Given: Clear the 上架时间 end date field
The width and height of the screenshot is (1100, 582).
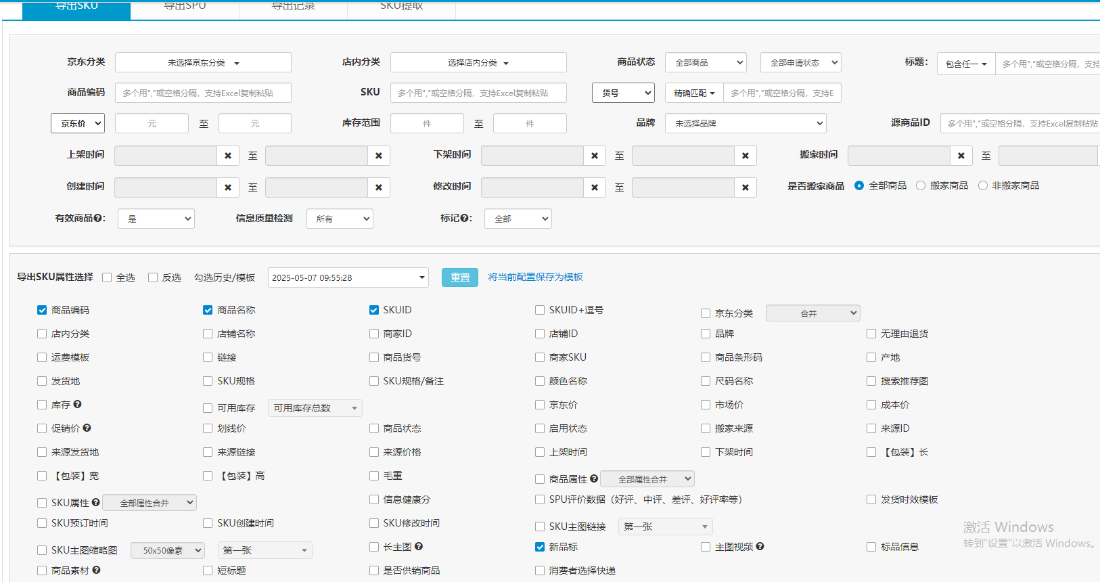Looking at the screenshot, I should [x=379, y=156].
